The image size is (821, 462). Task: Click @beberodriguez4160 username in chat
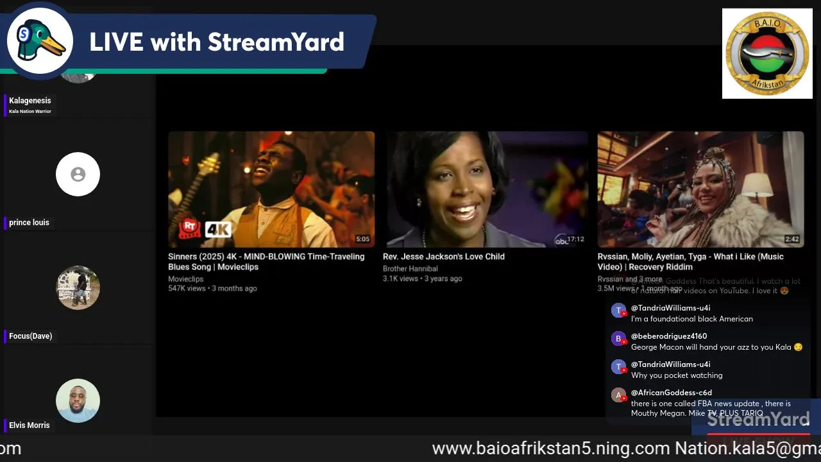coord(669,336)
